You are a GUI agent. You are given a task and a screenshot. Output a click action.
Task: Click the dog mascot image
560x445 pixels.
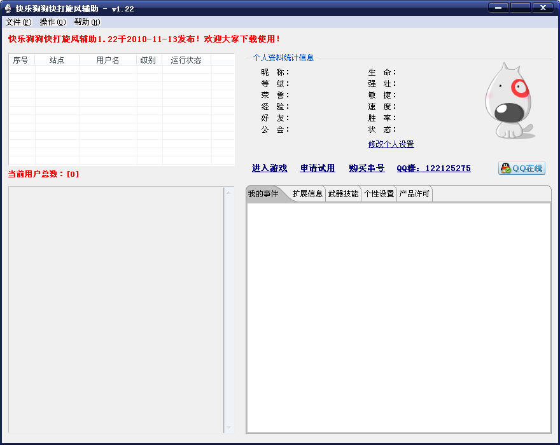(x=509, y=101)
